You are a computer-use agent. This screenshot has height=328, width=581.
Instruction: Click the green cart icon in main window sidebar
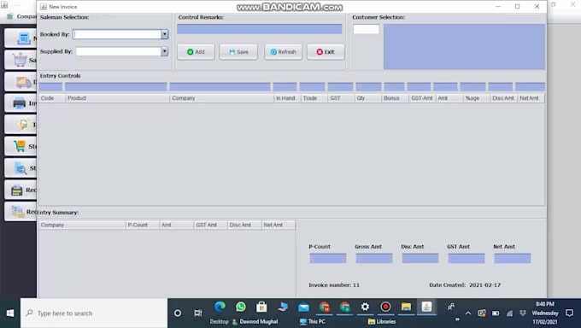click(x=20, y=146)
